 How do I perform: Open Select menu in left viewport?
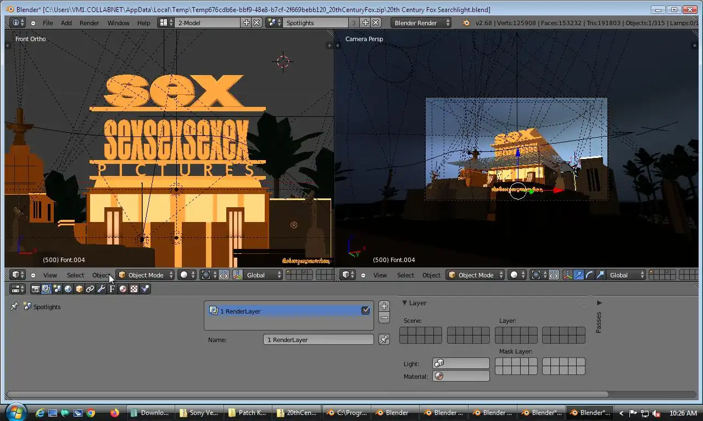pyautogui.click(x=75, y=275)
